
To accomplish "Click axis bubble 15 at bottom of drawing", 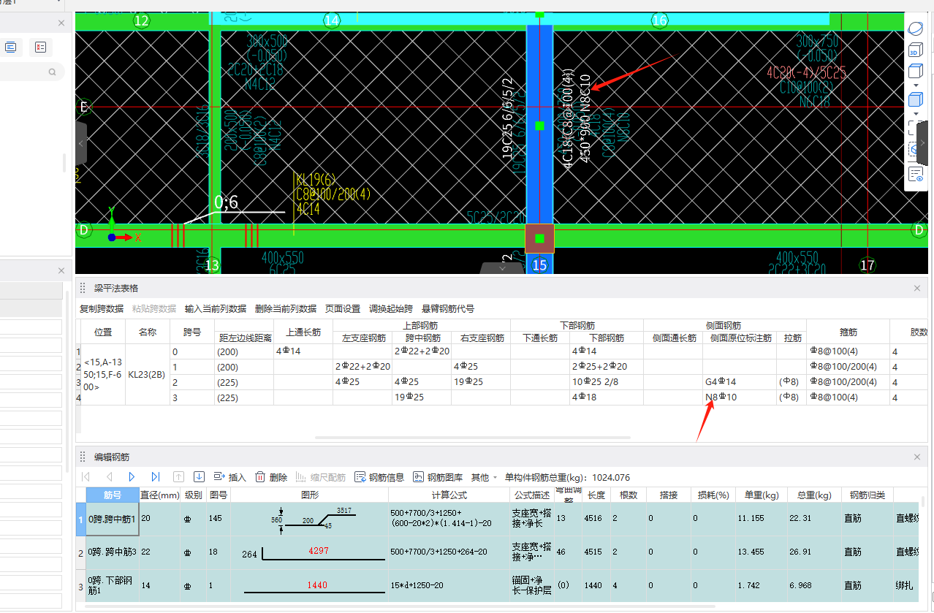I will (539, 265).
